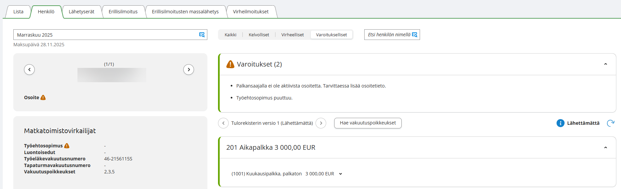
Task: Open the Lista tab
Action: point(18,12)
